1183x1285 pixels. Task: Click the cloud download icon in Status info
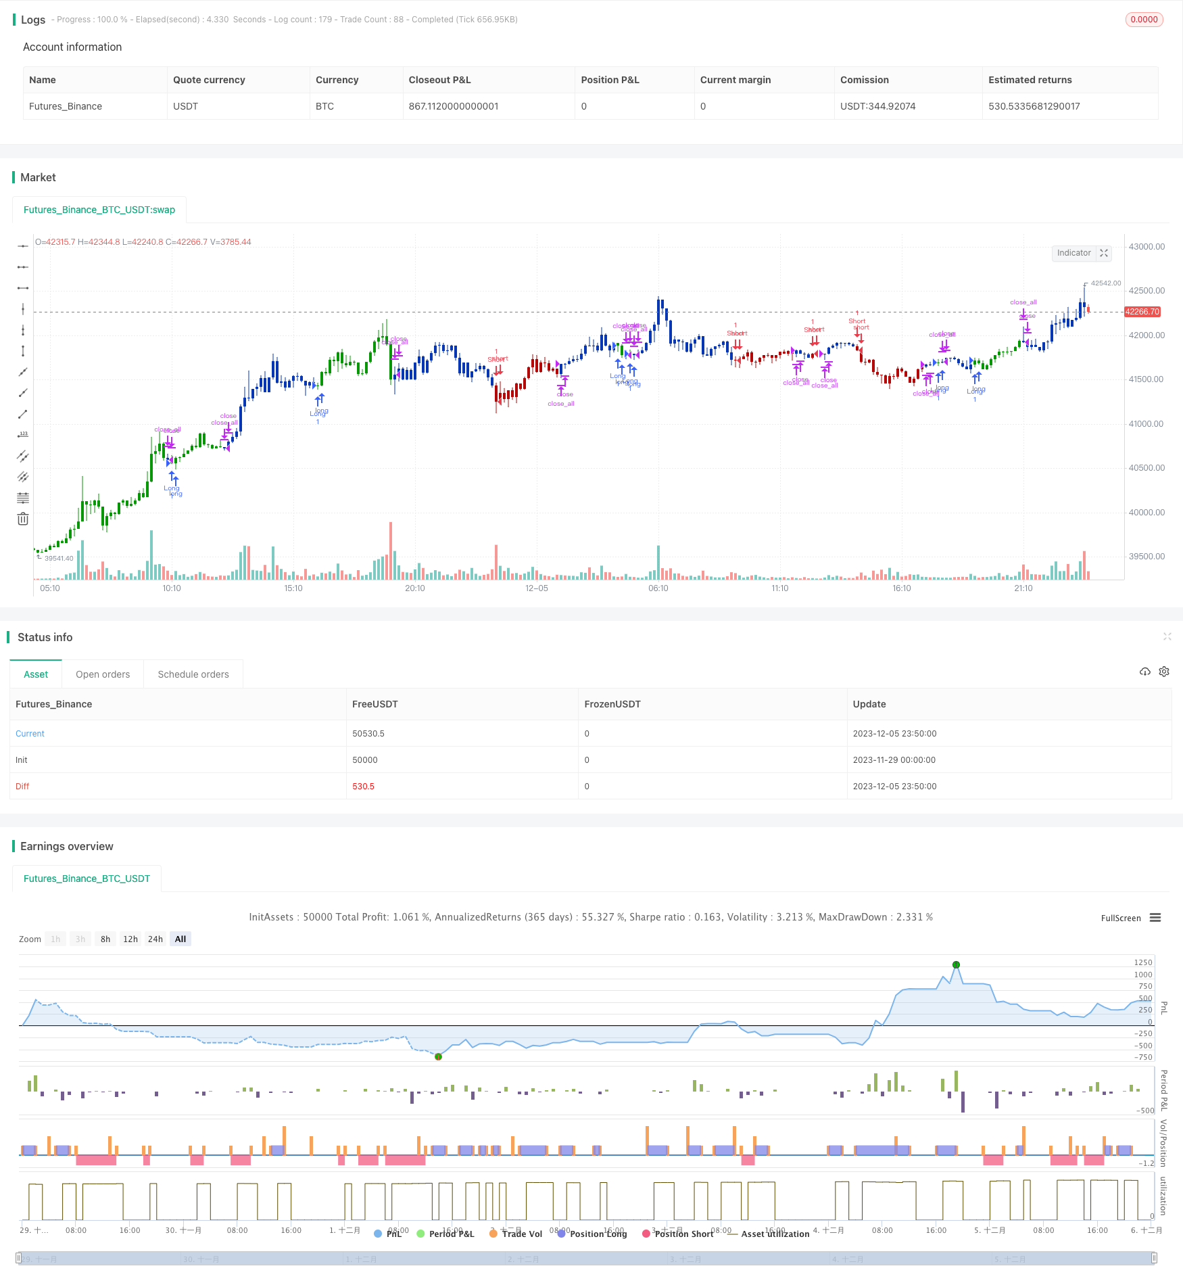click(x=1145, y=672)
